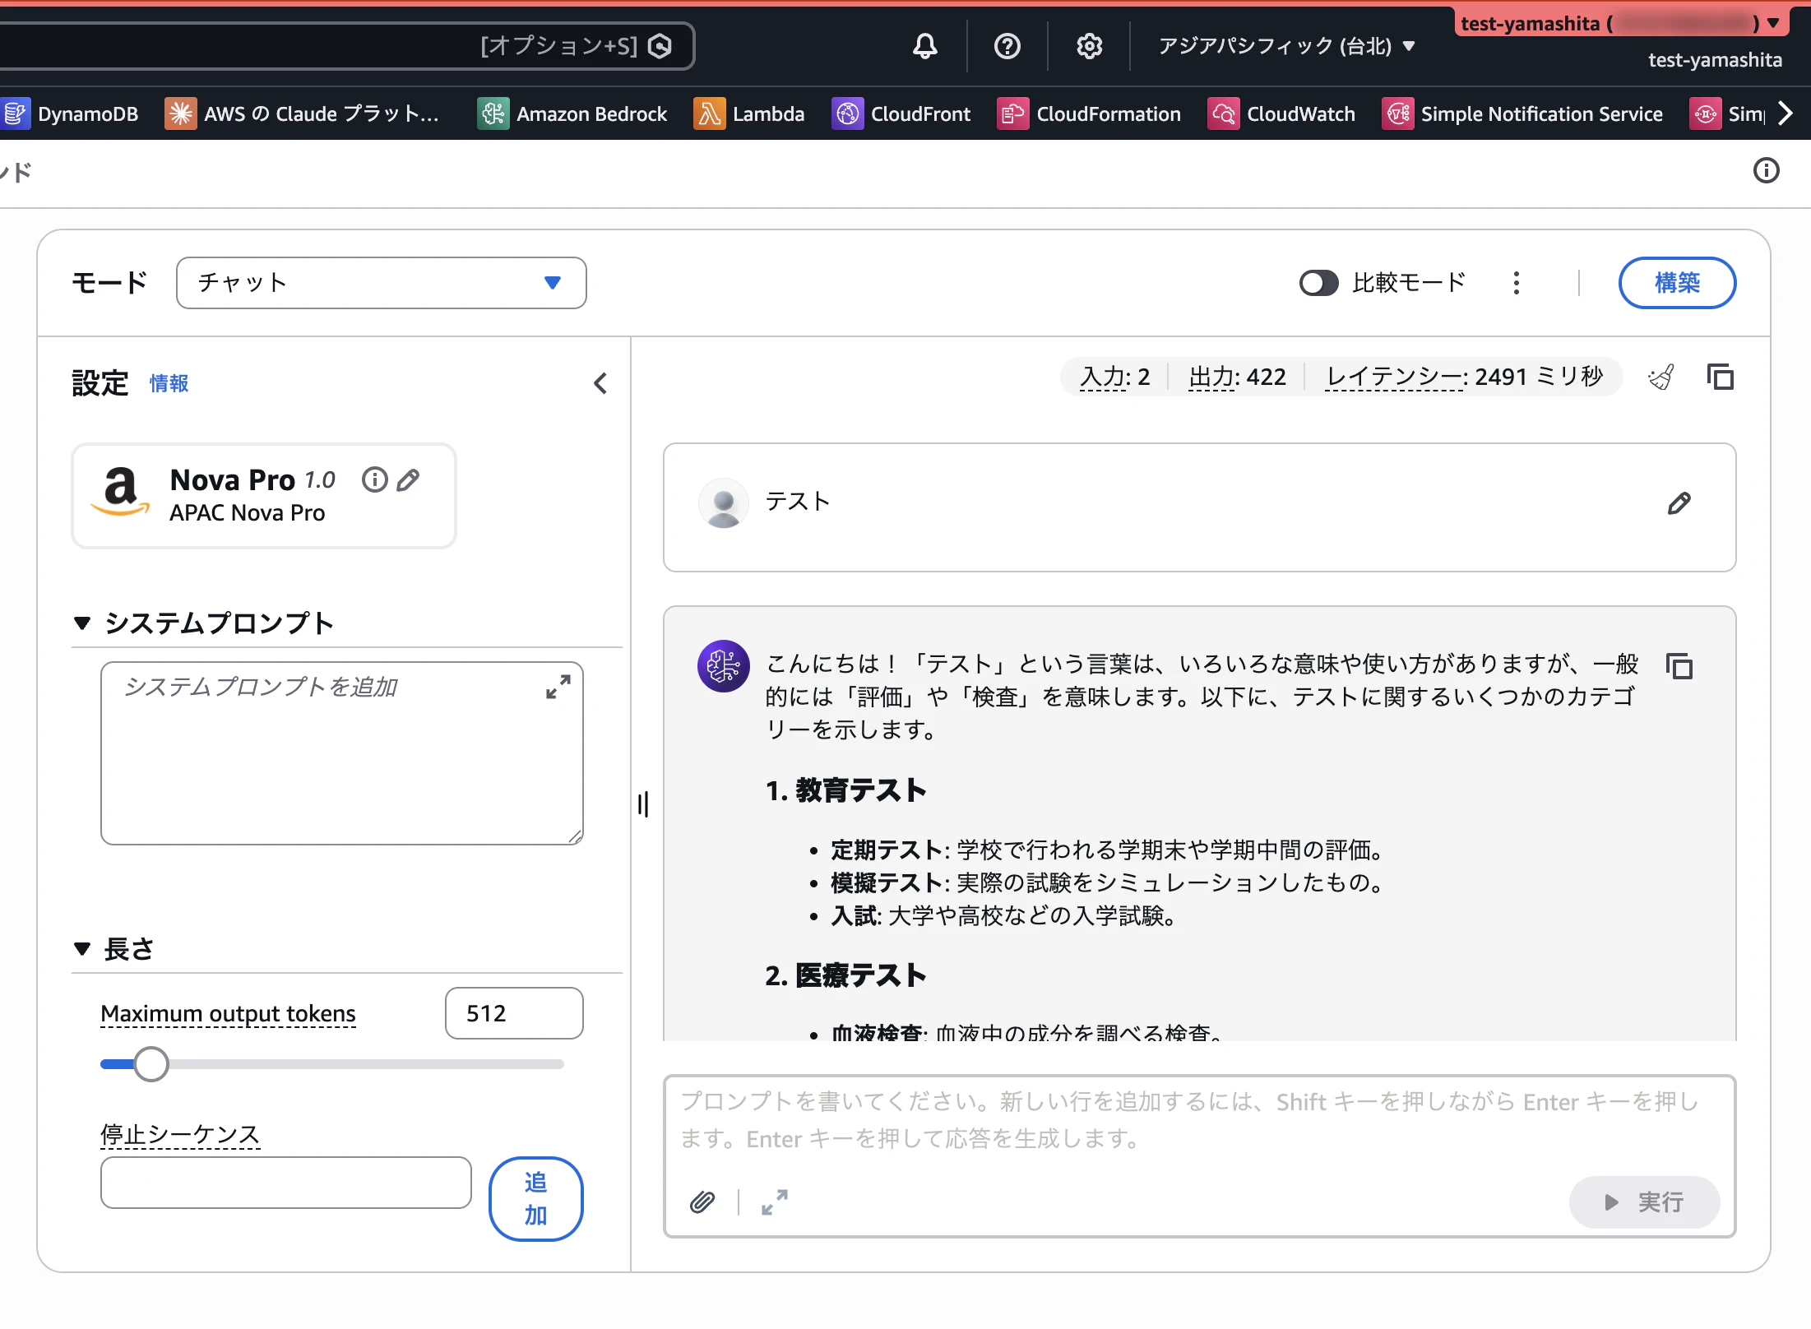1811x1329 pixels.
Task: Focus the 停止シーケンス input field
Action: (286, 1183)
